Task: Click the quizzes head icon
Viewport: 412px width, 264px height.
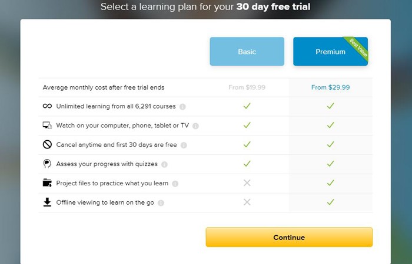Action: 47,164
